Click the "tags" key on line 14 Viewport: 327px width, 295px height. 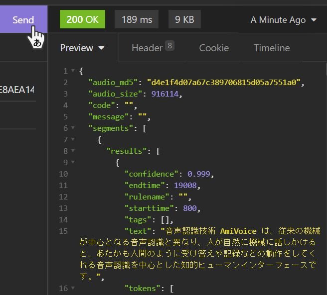pyautogui.click(x=138, y=220)
